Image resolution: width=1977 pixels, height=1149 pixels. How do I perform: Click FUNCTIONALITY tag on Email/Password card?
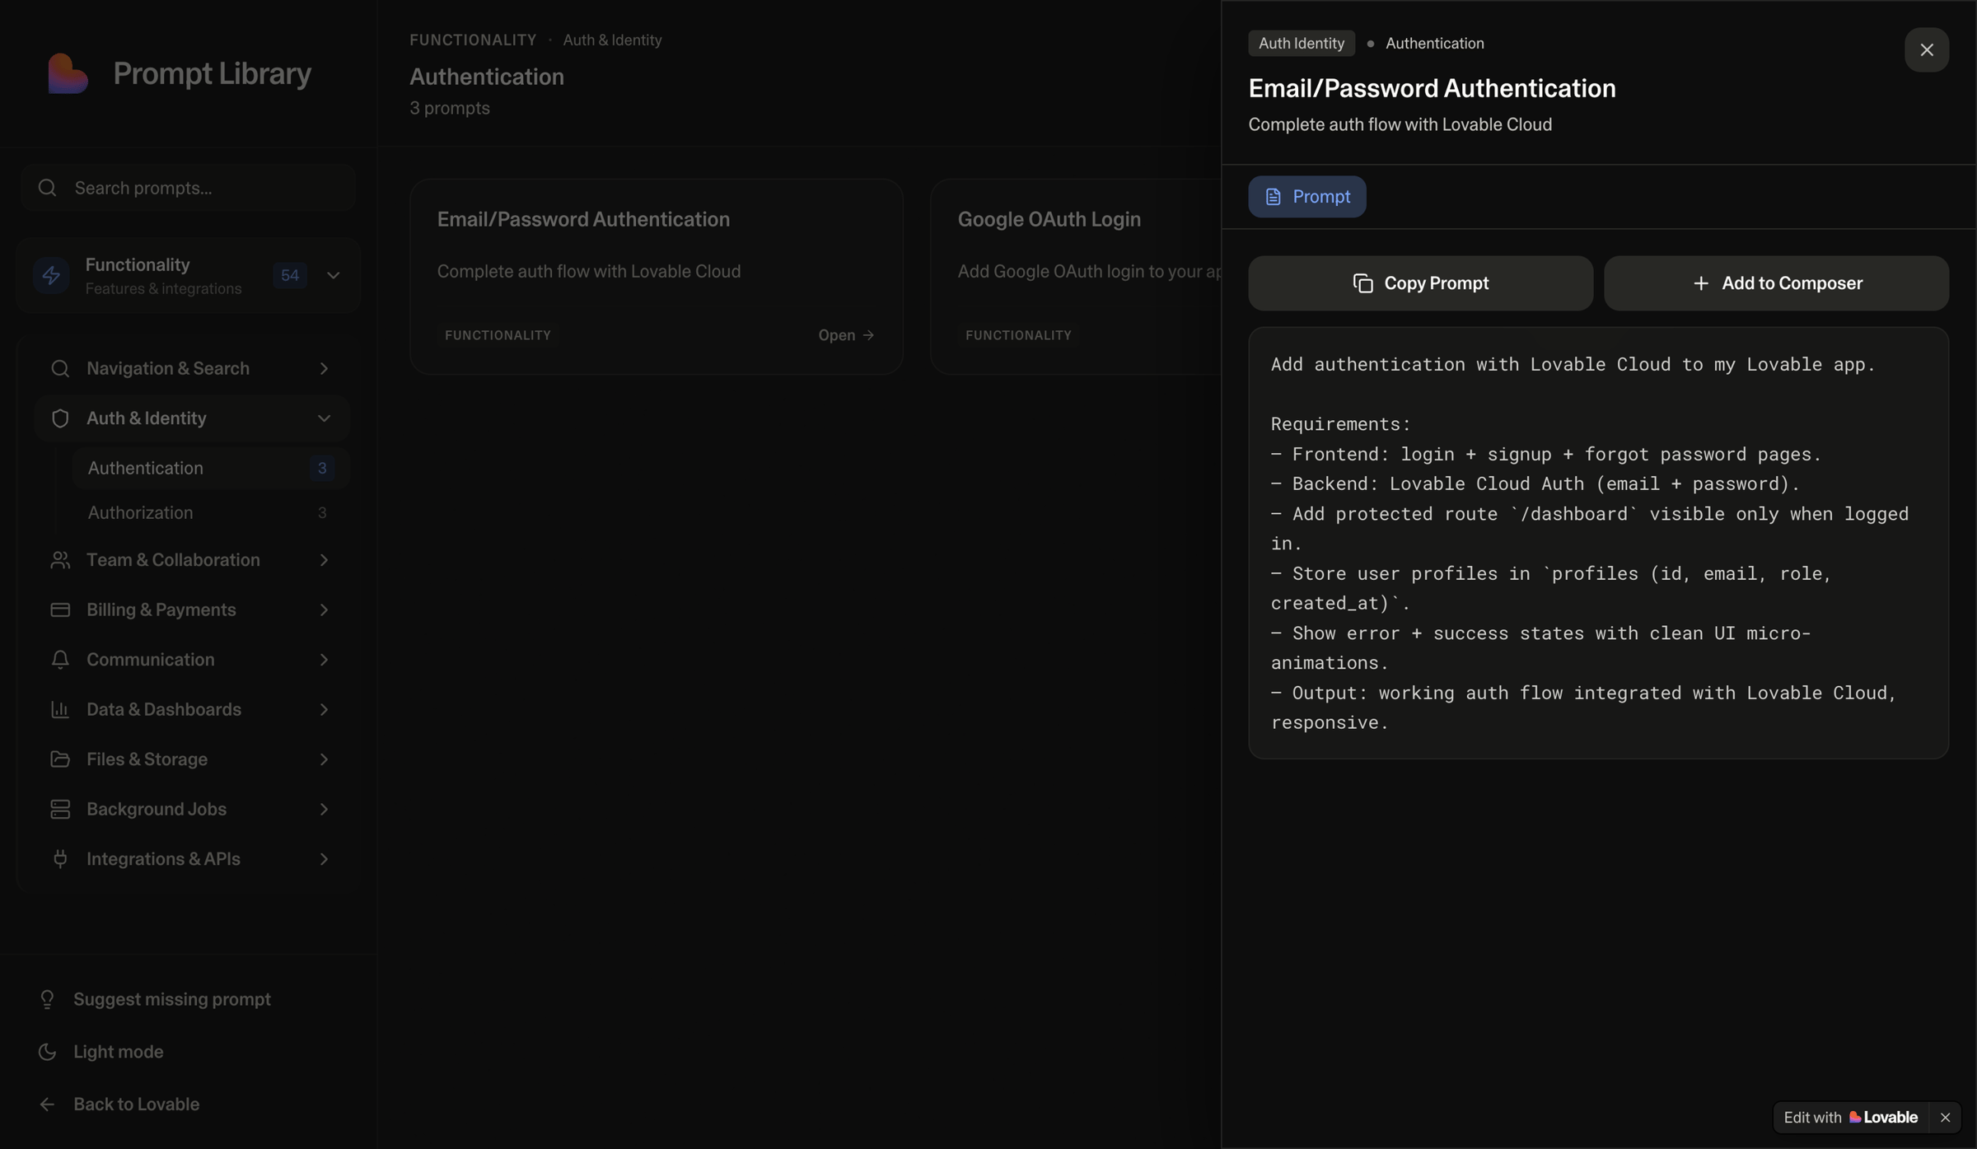click(498, 335)
